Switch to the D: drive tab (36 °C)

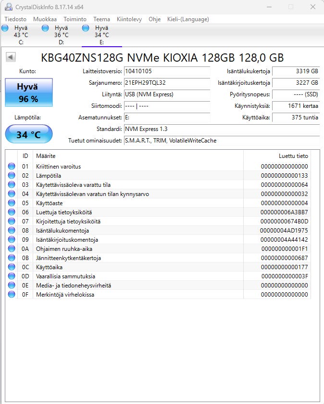pyautogui.click(x=61, y=35)
